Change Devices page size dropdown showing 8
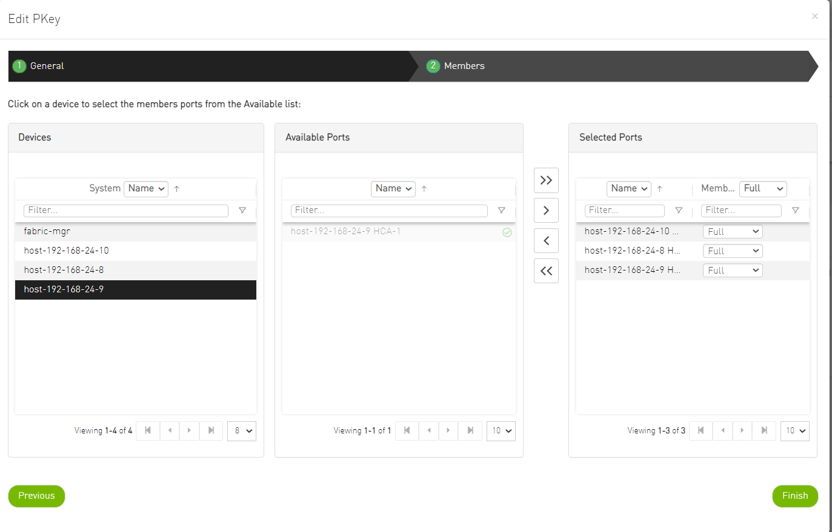This screenshot has height=532, width=832. point(242,431)
